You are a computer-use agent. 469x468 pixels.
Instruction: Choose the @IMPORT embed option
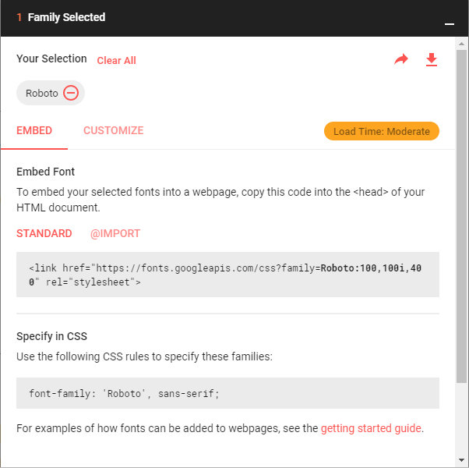115,233
